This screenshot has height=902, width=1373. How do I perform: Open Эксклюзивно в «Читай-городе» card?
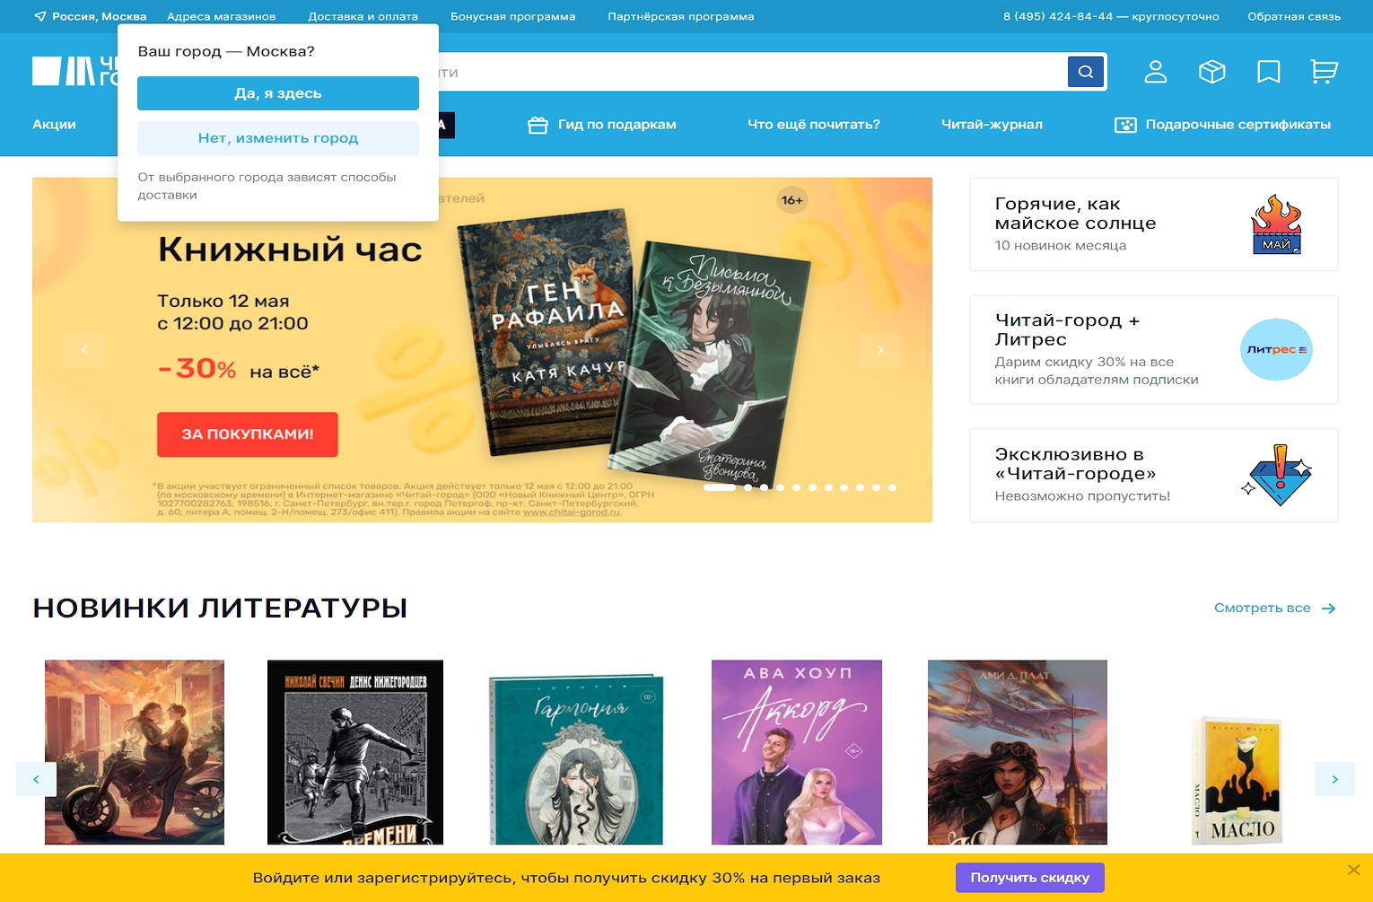coord(1154,475)
